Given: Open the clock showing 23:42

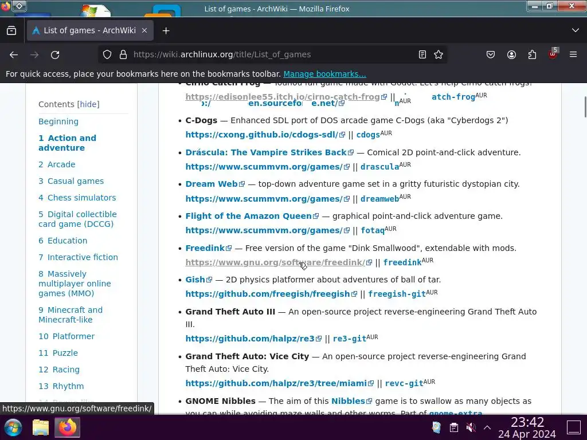Looking at the screenshot, I should [527, 427].
